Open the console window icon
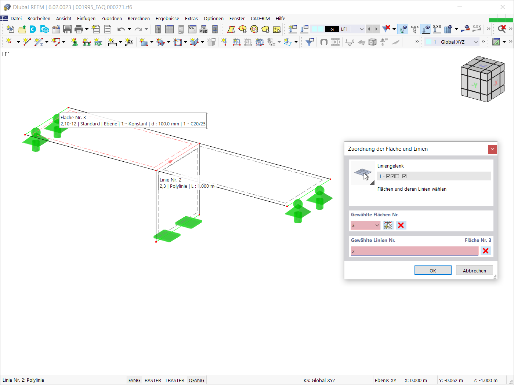The height and width of the screenshot is (385, 514). (x=192, y=29)
